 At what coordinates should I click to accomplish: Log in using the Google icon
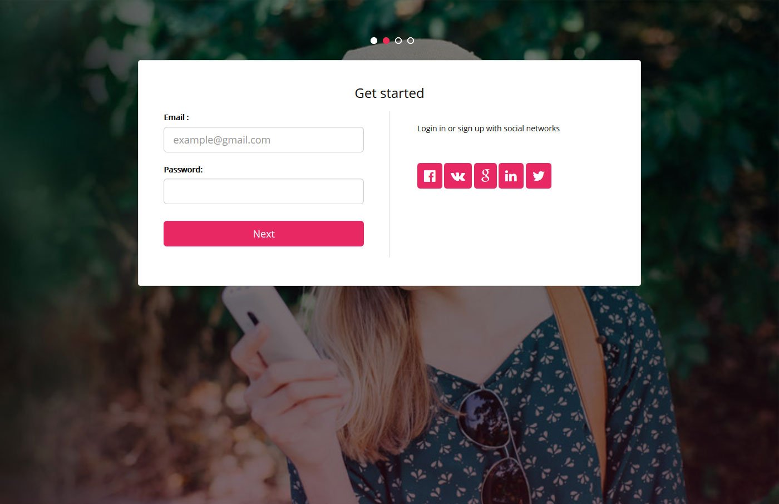(x=485, y=176)
